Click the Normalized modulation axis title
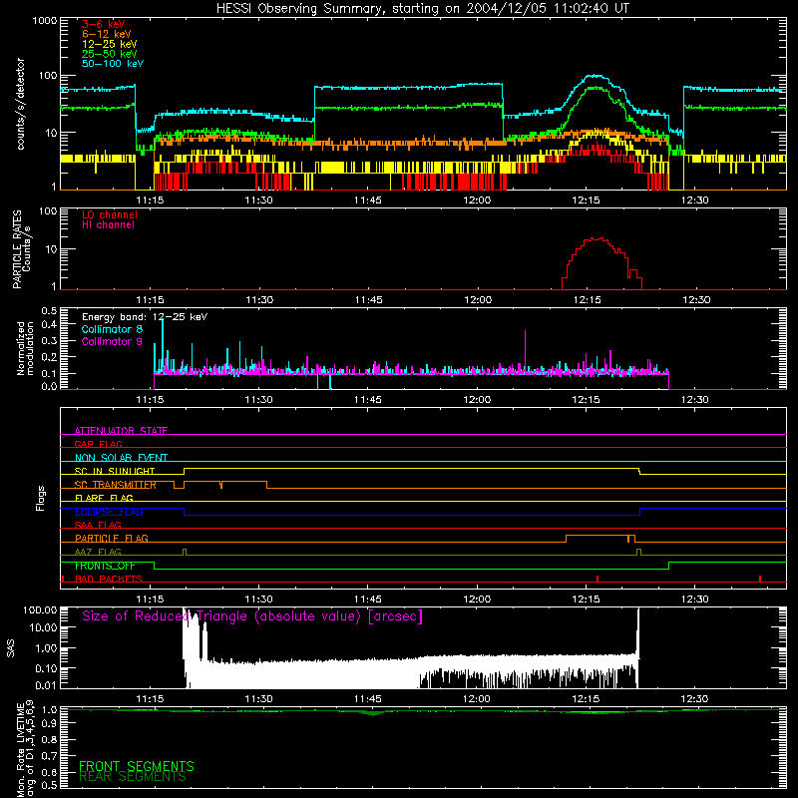This screenshot has height=798, width=798. coord(25,348)
